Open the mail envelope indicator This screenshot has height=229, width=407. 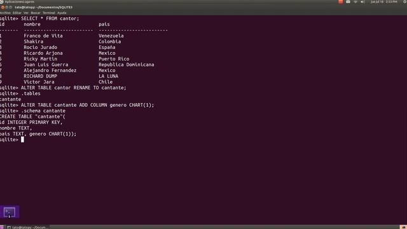coord(348,2)
